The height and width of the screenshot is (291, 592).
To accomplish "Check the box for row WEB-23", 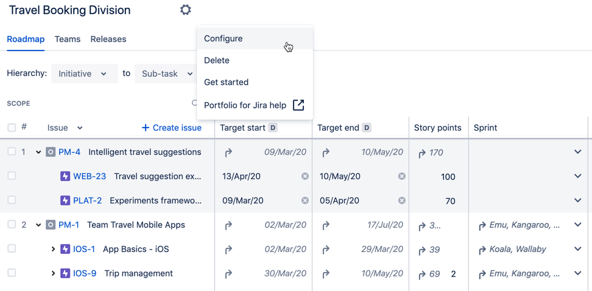I will click(x=12, y=176).
